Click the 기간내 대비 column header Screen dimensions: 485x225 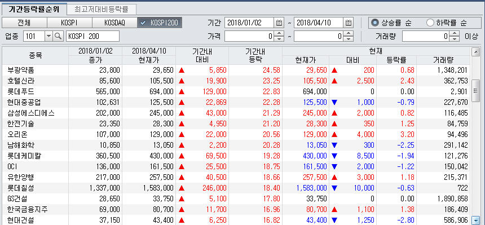pos(202,56)
